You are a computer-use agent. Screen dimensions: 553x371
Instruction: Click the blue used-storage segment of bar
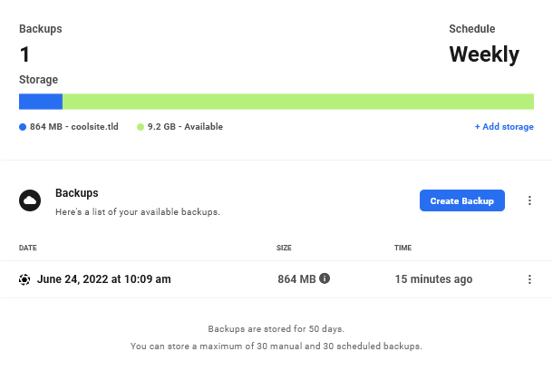[41, 102]
